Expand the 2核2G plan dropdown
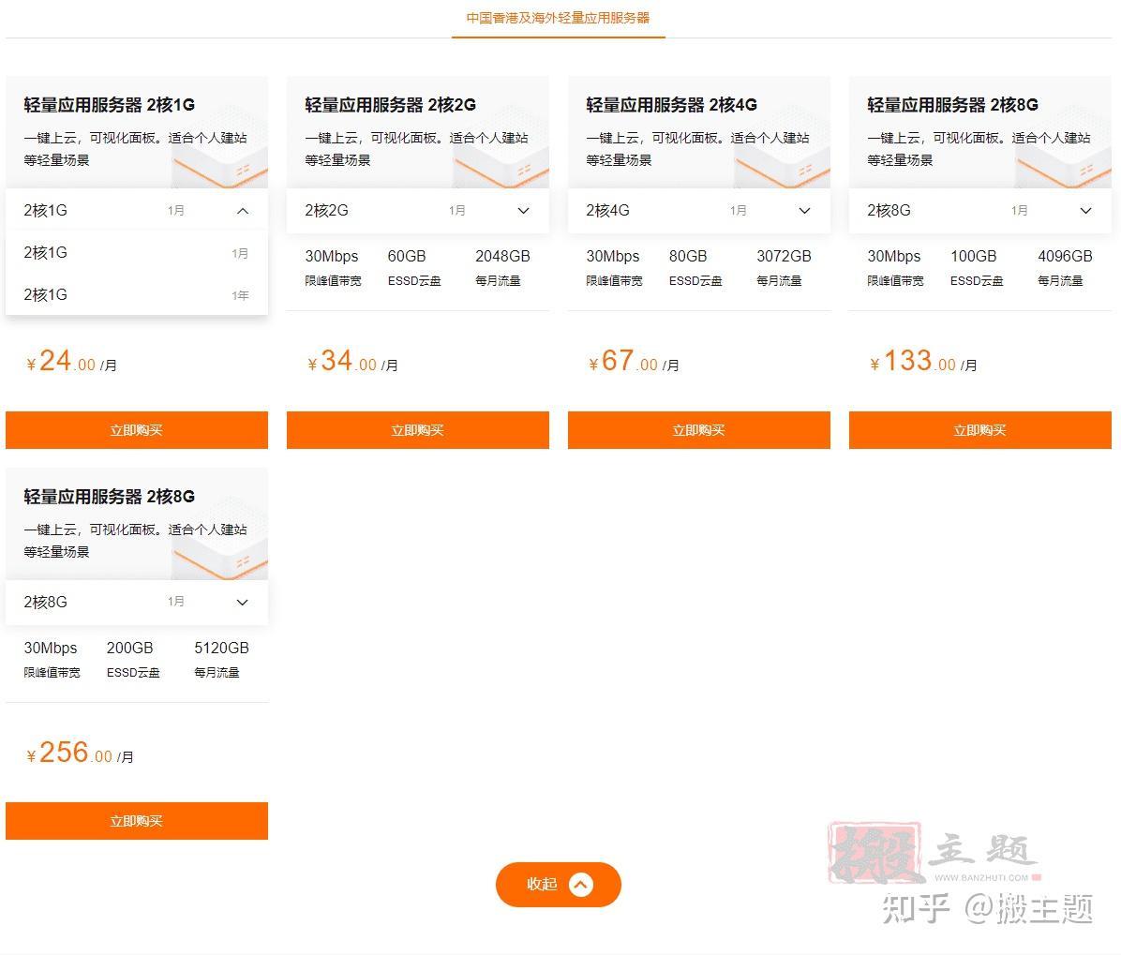 (417, 211)
